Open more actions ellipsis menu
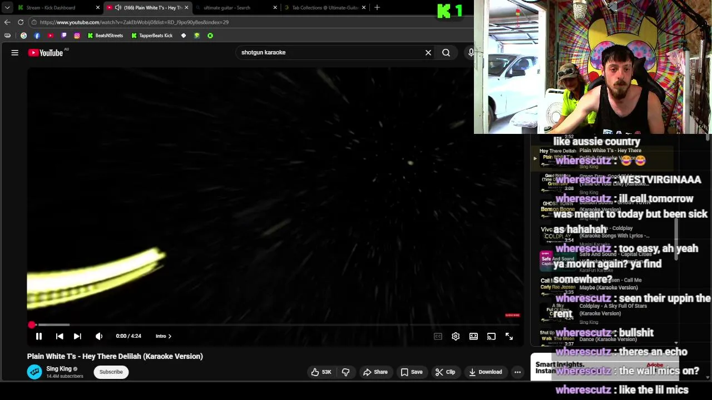Screen dimensions: 712x400 517,372
